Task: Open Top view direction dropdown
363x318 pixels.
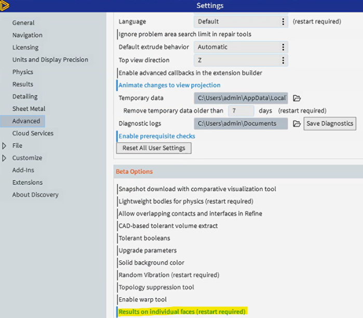Action: pyautogui.click(x=283, y=60)
